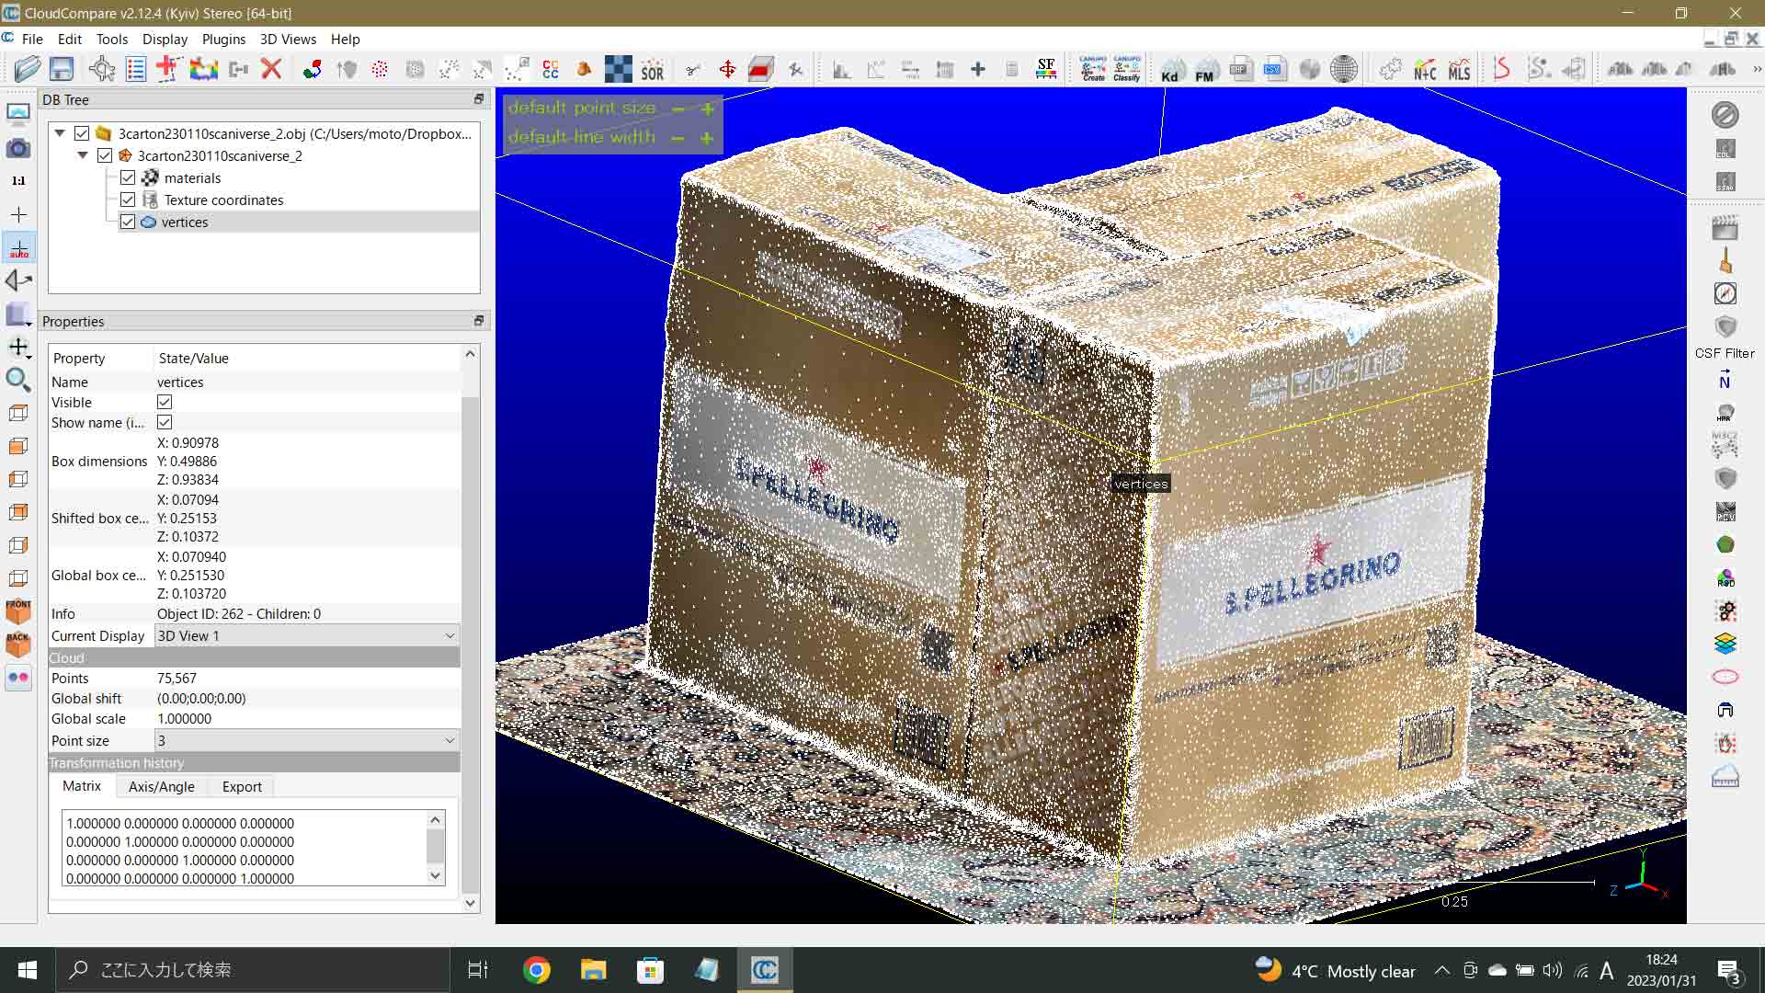Screen dimensions: 1765x993
Task: Collapse the 3carton230110scaniverse_2.obj tree node
Action: pyautogui.click(x=59, y=133)
